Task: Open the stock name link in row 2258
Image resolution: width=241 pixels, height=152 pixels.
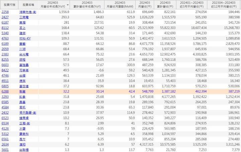Action: click(28, 12)
